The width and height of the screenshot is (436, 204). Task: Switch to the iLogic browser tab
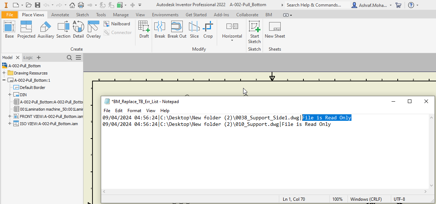(28, 58)
